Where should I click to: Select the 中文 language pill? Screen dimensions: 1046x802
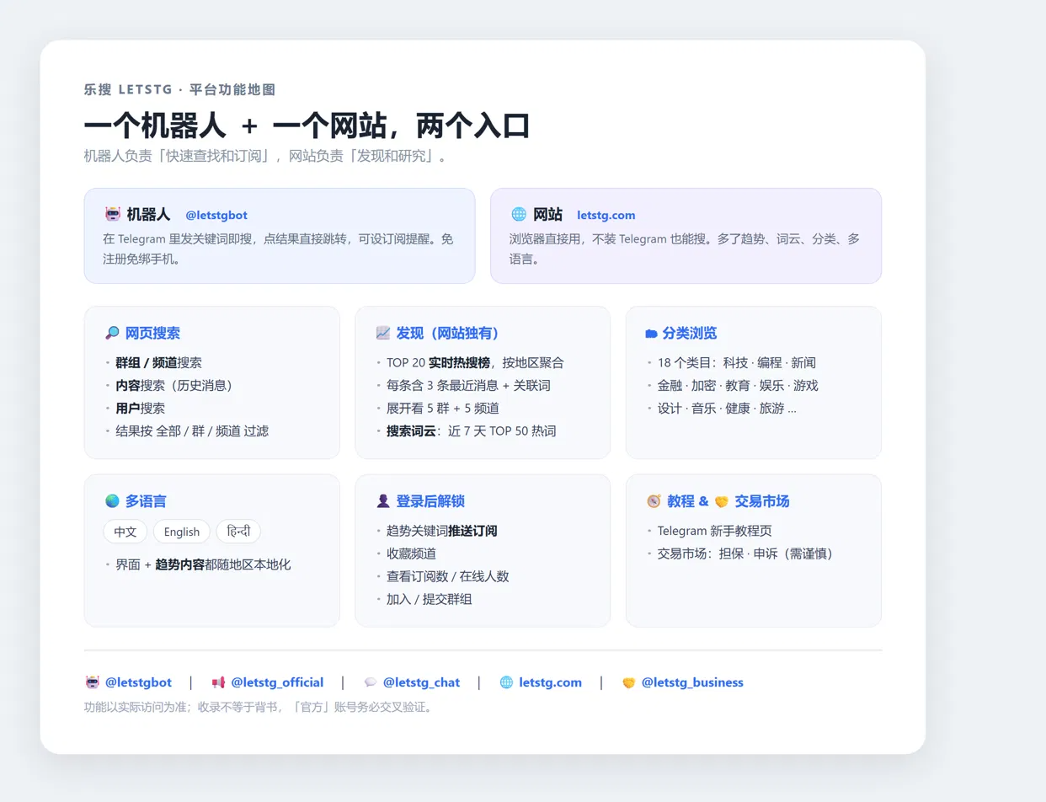point(125,532)
